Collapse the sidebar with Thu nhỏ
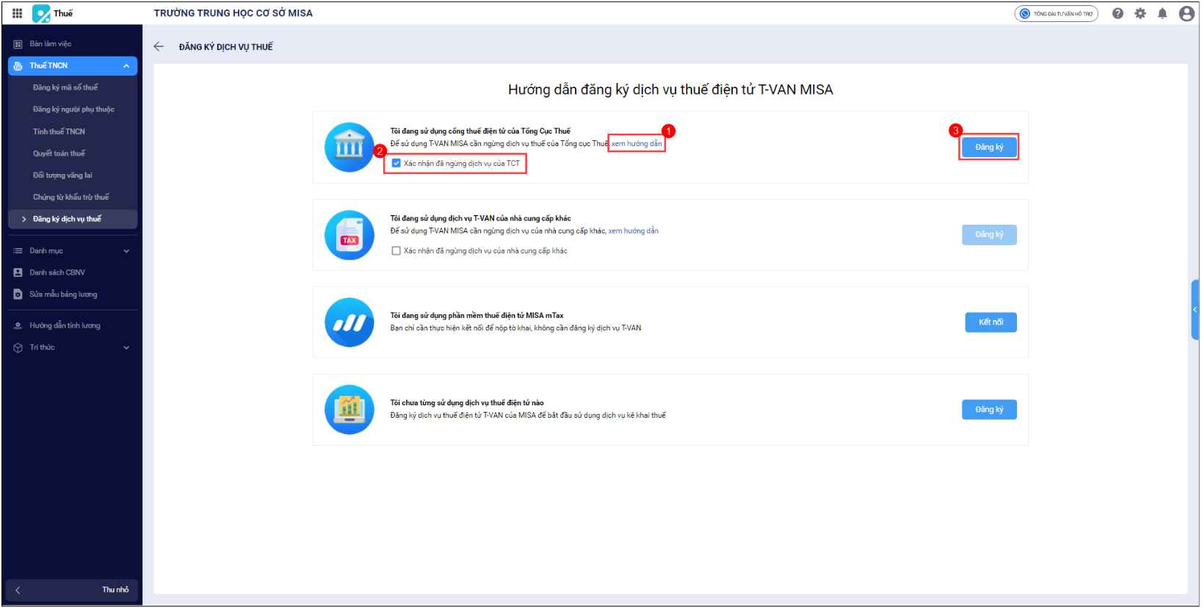The height and width of the screenshot is (608, 1202). (72, 590)
